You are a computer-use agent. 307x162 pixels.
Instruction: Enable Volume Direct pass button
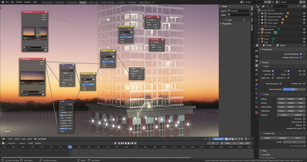tap(284, 115)
